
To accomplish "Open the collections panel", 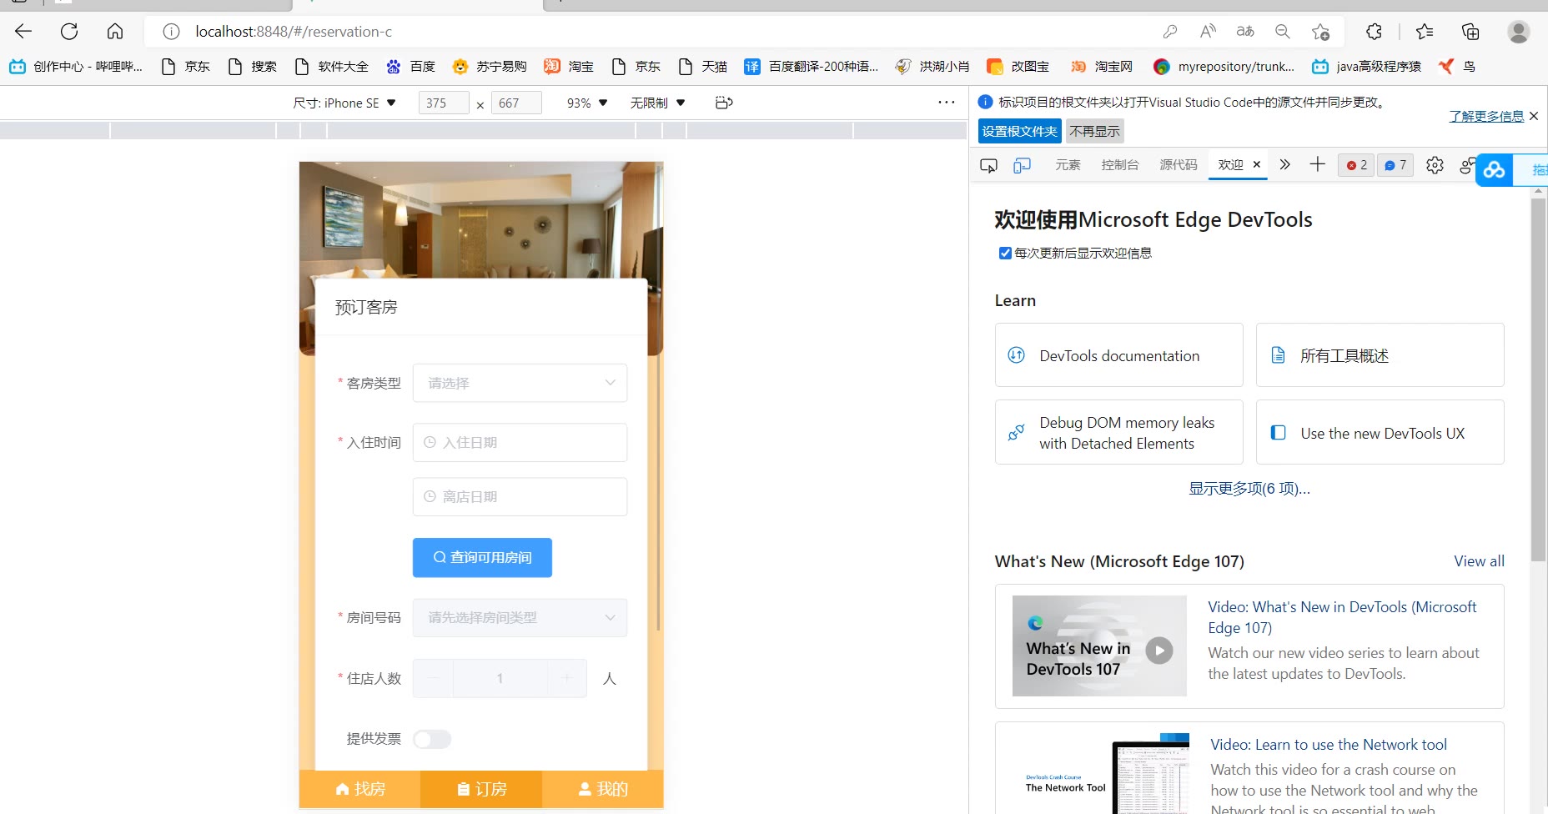I will point(1470,32).
